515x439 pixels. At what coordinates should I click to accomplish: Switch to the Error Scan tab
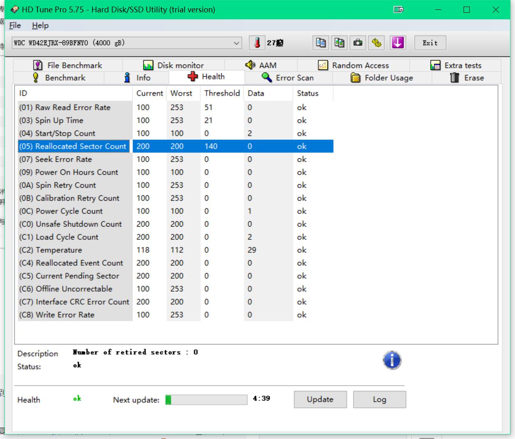288,78
